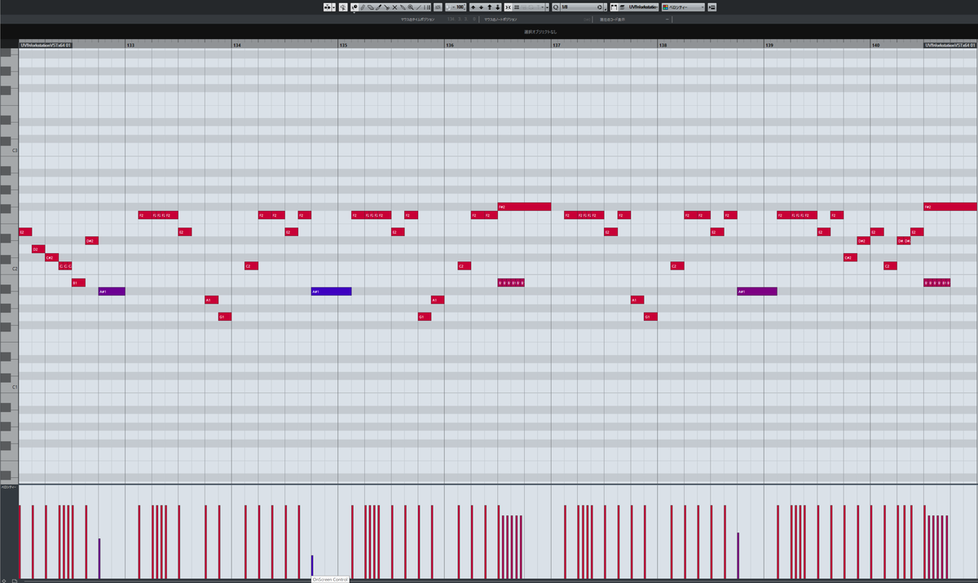
Task: Play the C1 piano key
Action: [x=9, y=387]
